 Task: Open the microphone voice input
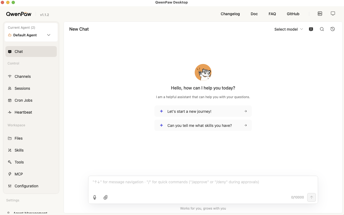point(95,197)
